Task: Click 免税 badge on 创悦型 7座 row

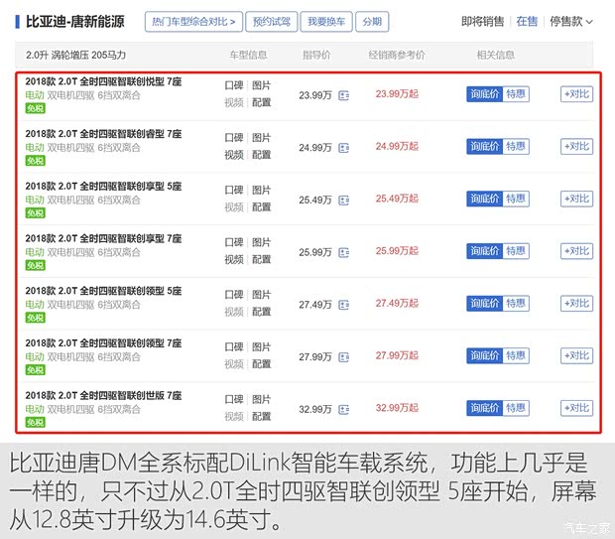Action: point(35,108)
